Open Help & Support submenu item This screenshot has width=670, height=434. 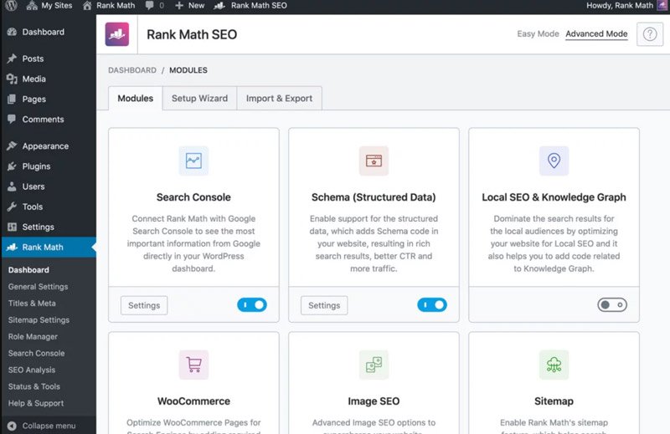point(35,403)
